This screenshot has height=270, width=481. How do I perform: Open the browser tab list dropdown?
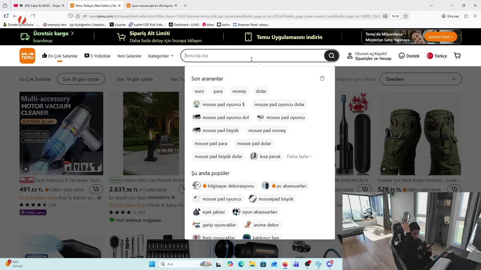(431, 6)
